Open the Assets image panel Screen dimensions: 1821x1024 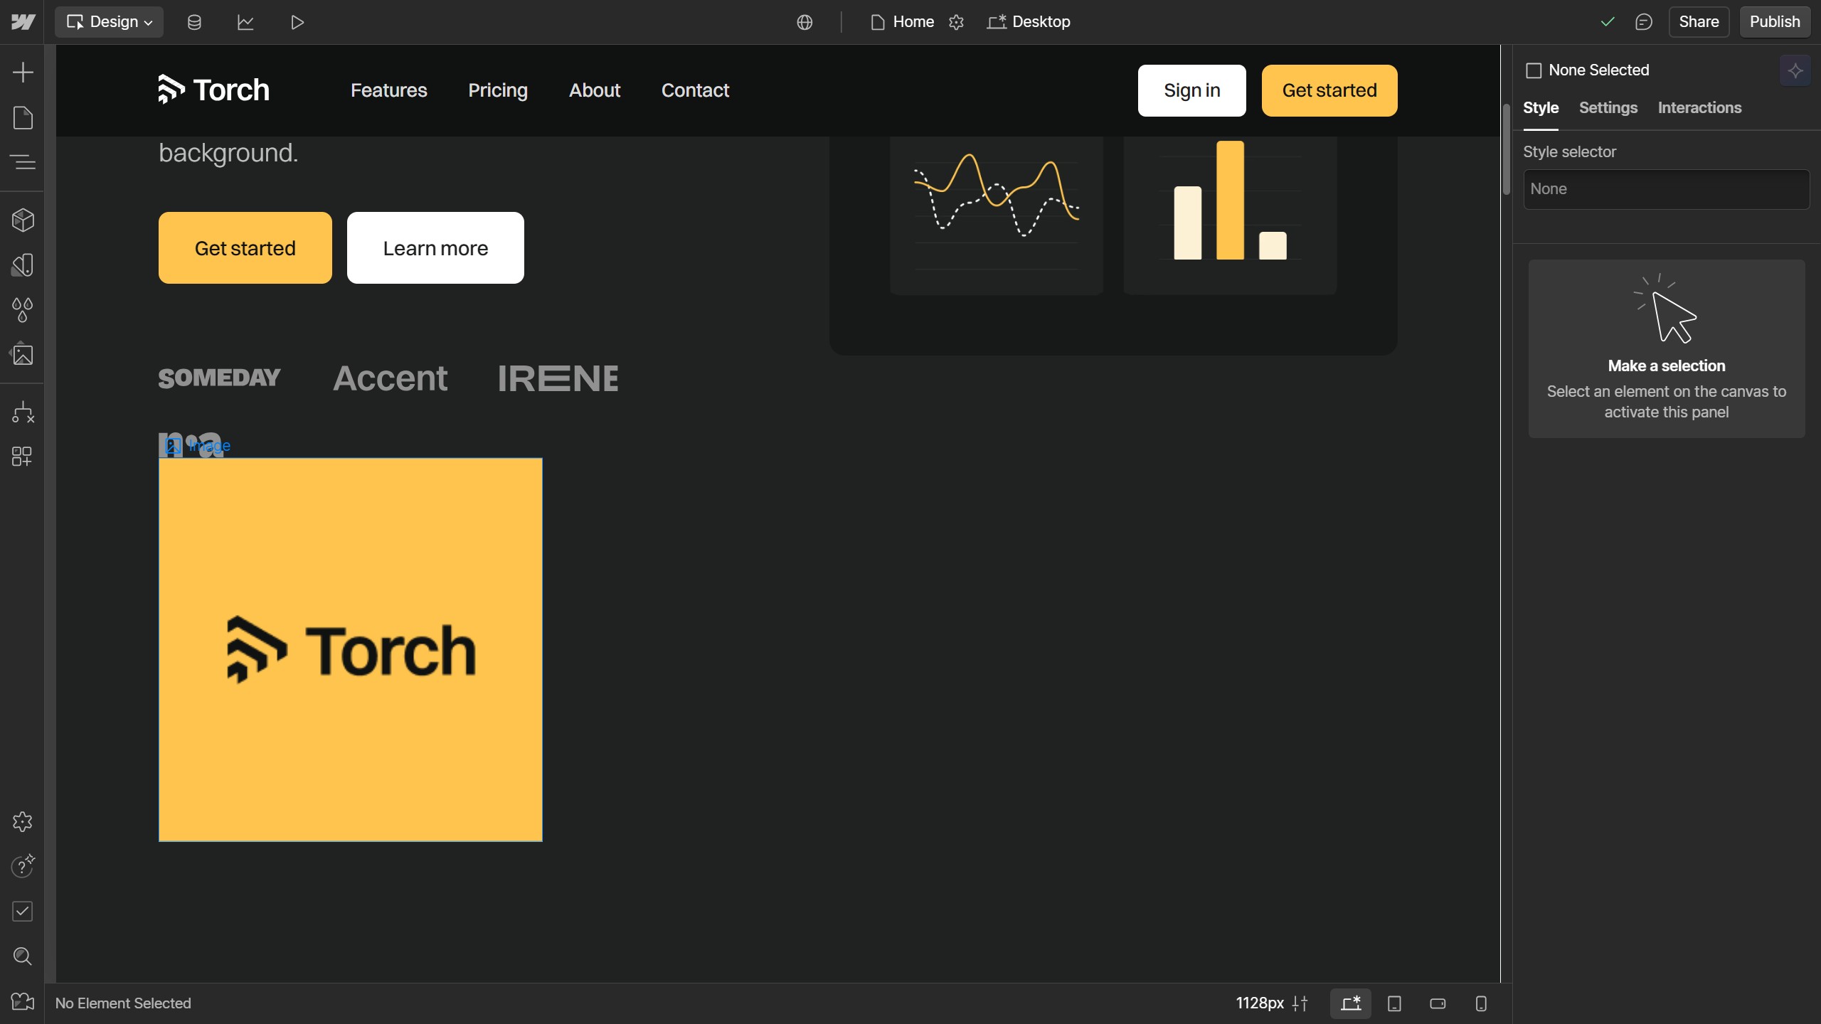click(x=23, y=354)
